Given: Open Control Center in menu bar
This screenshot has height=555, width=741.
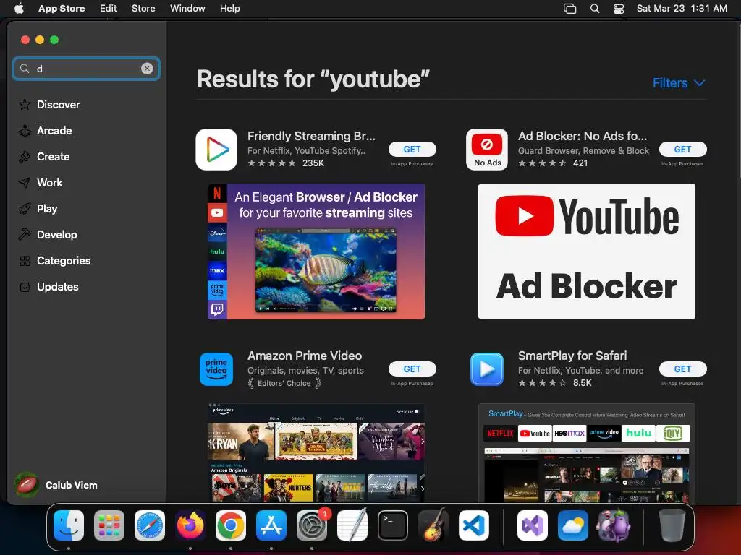Looking at the screenshot, I should tap(619, 9).
